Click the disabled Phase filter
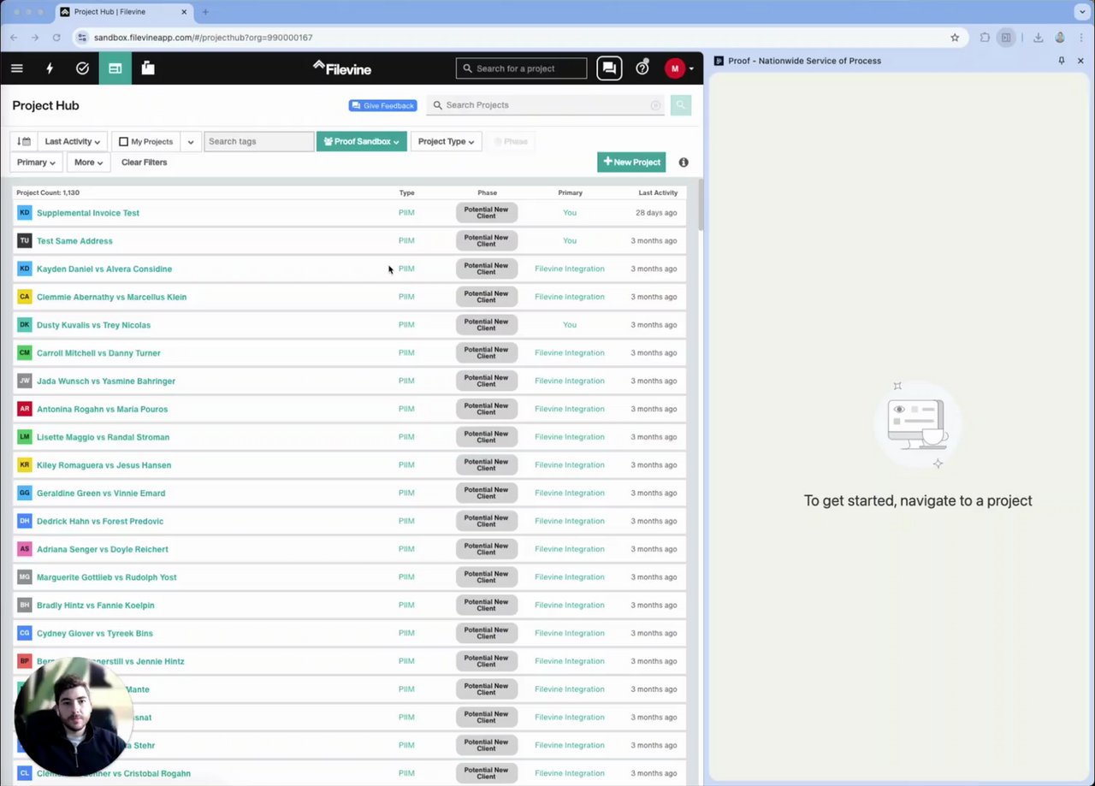This screenshot has height=786, width=1095. [x=511, y=141]
